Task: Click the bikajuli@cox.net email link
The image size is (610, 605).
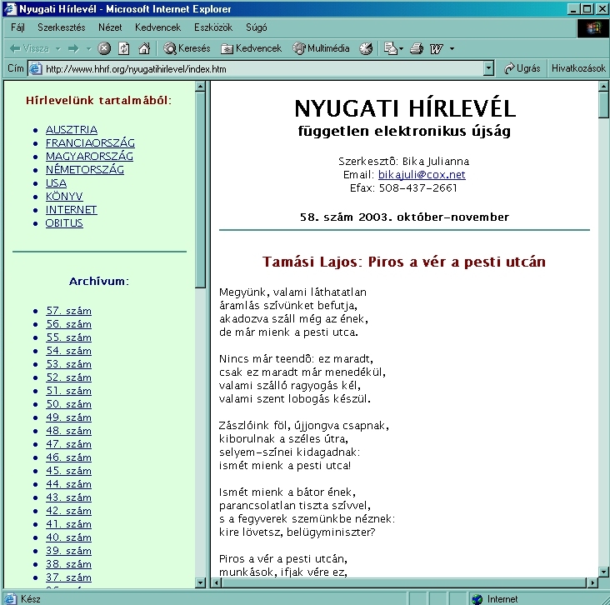Action: point(422,174)
